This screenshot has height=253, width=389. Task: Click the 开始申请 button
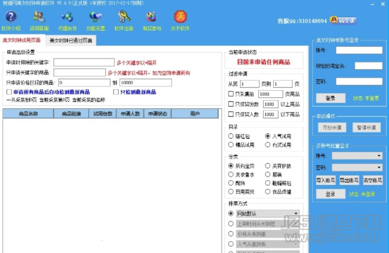(x=332, y=127)
